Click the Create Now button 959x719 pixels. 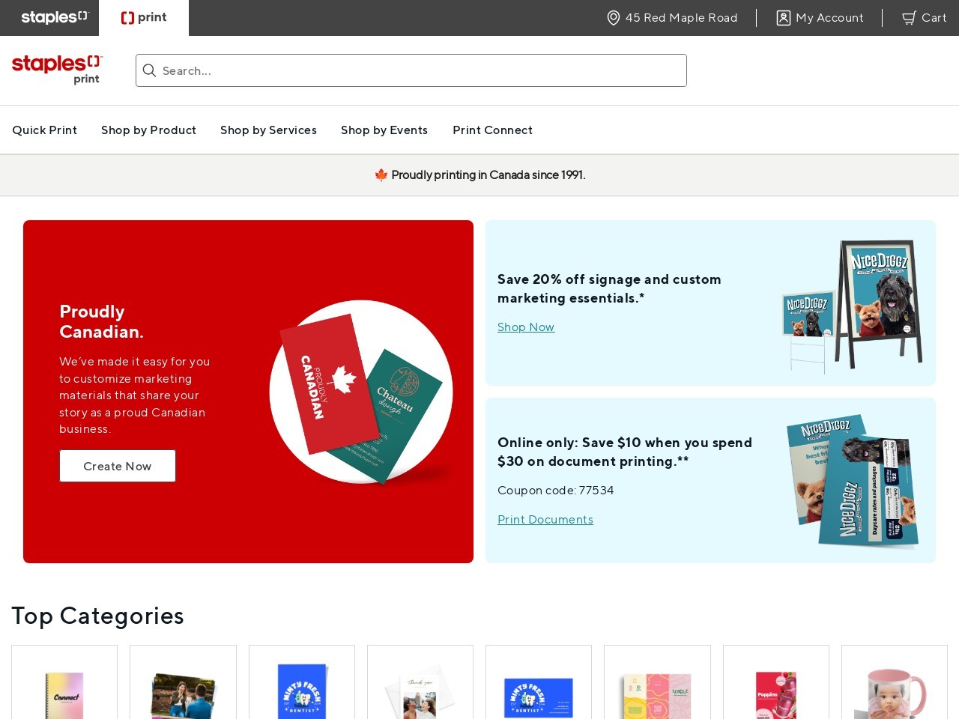click(x=118, y=466)
